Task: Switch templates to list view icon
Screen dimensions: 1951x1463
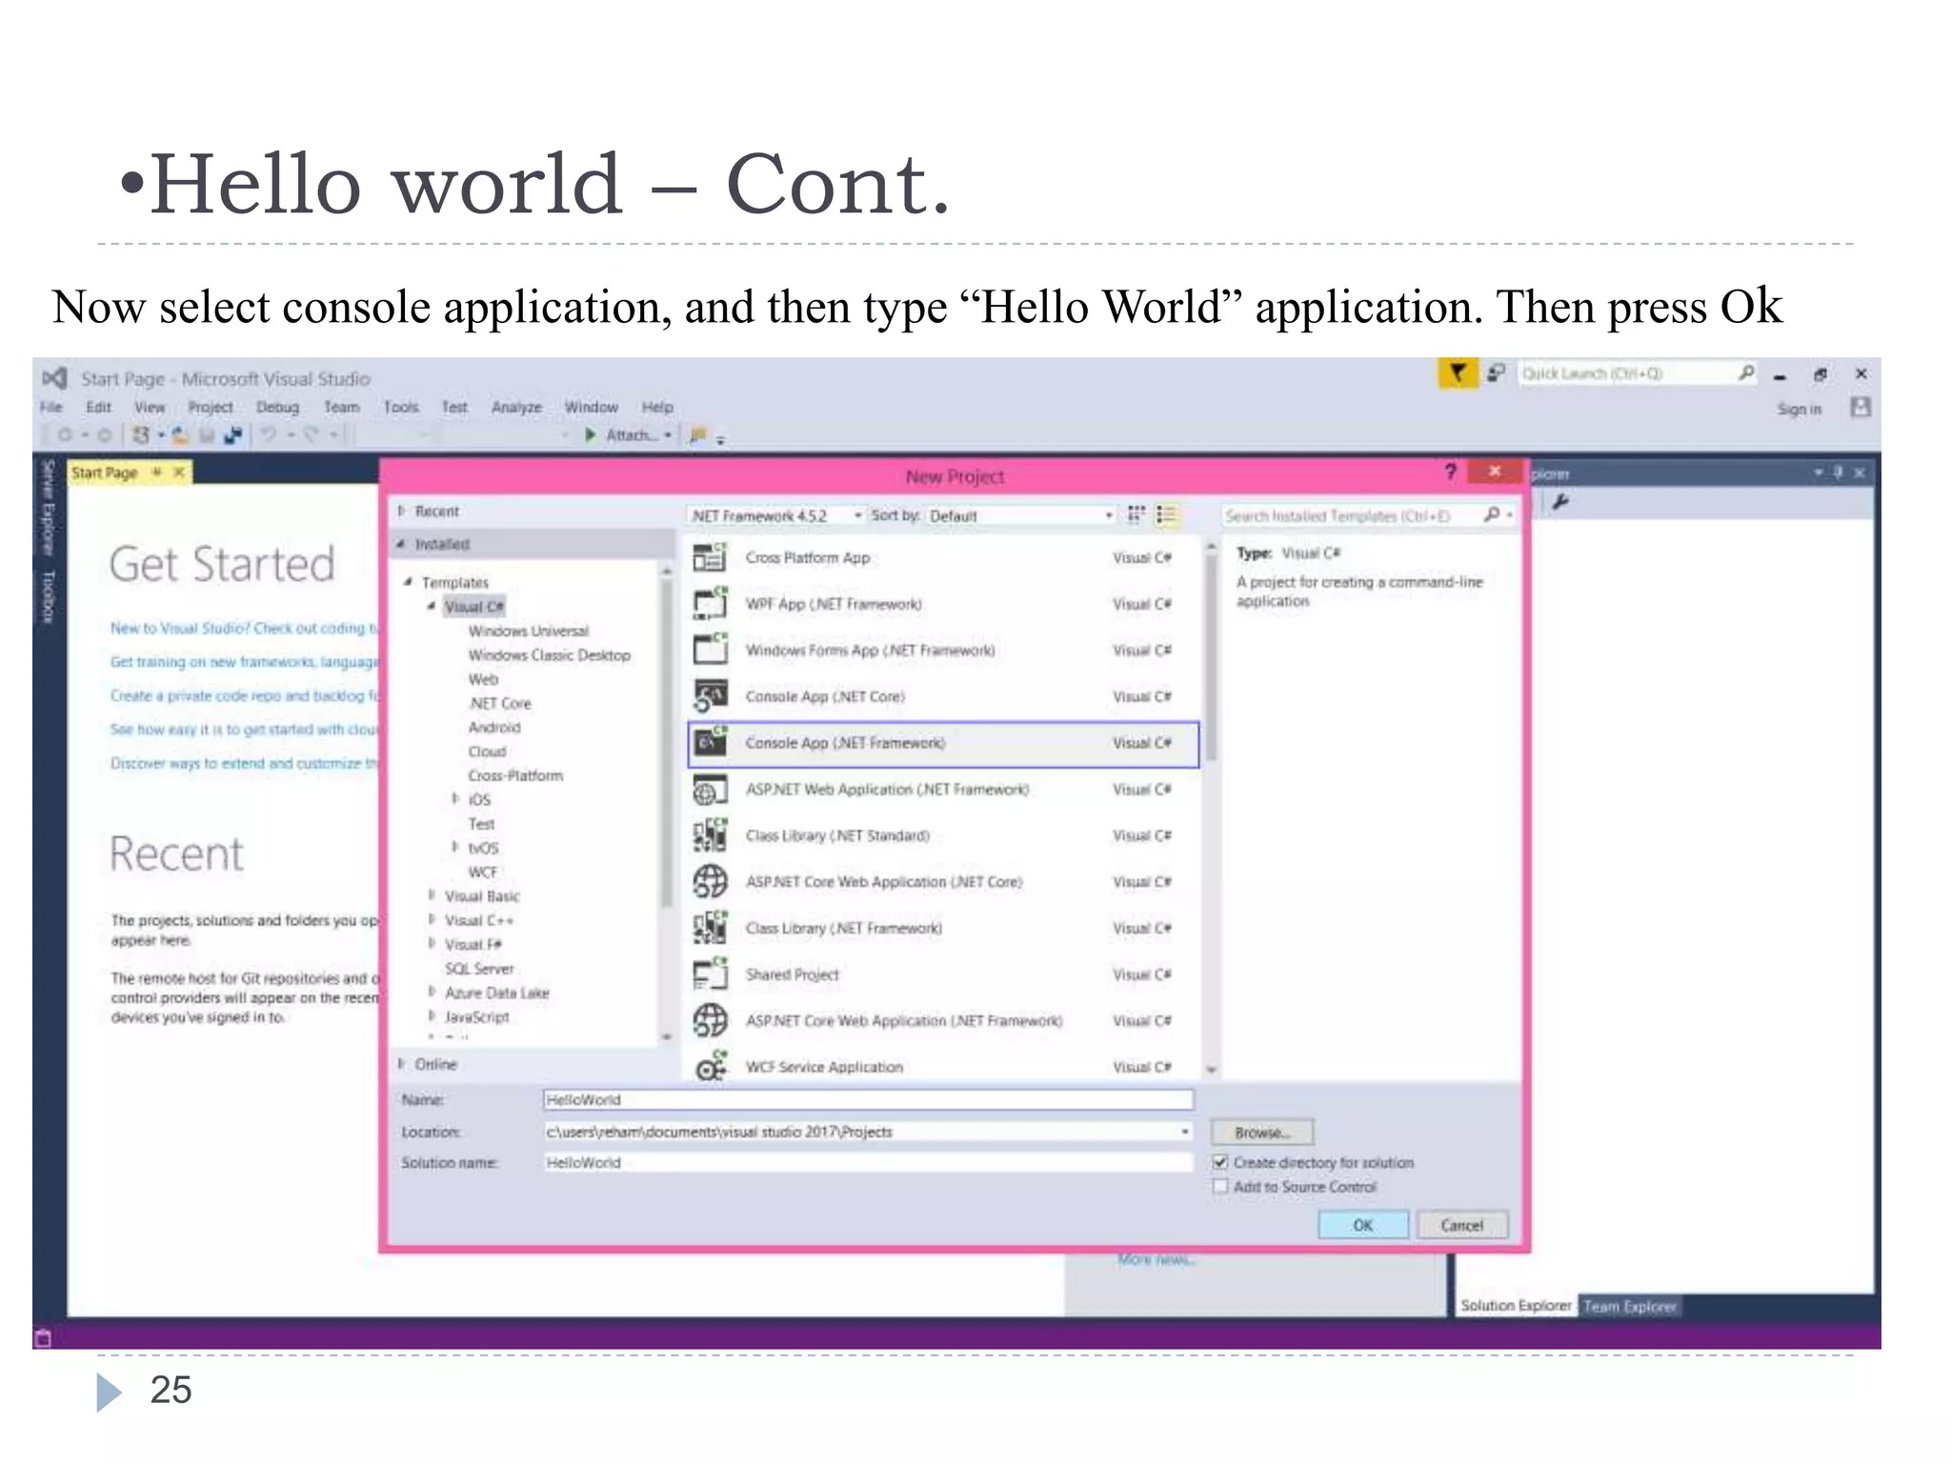Action: (1166, 514)
